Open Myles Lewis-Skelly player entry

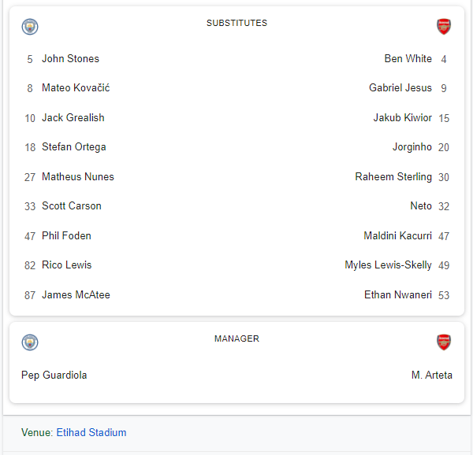(388, 265)
